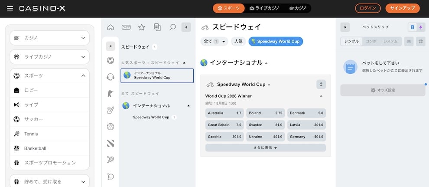429x187 pixels.
Task: Bet on Latvia at 201.0
Action: point(306,125)
